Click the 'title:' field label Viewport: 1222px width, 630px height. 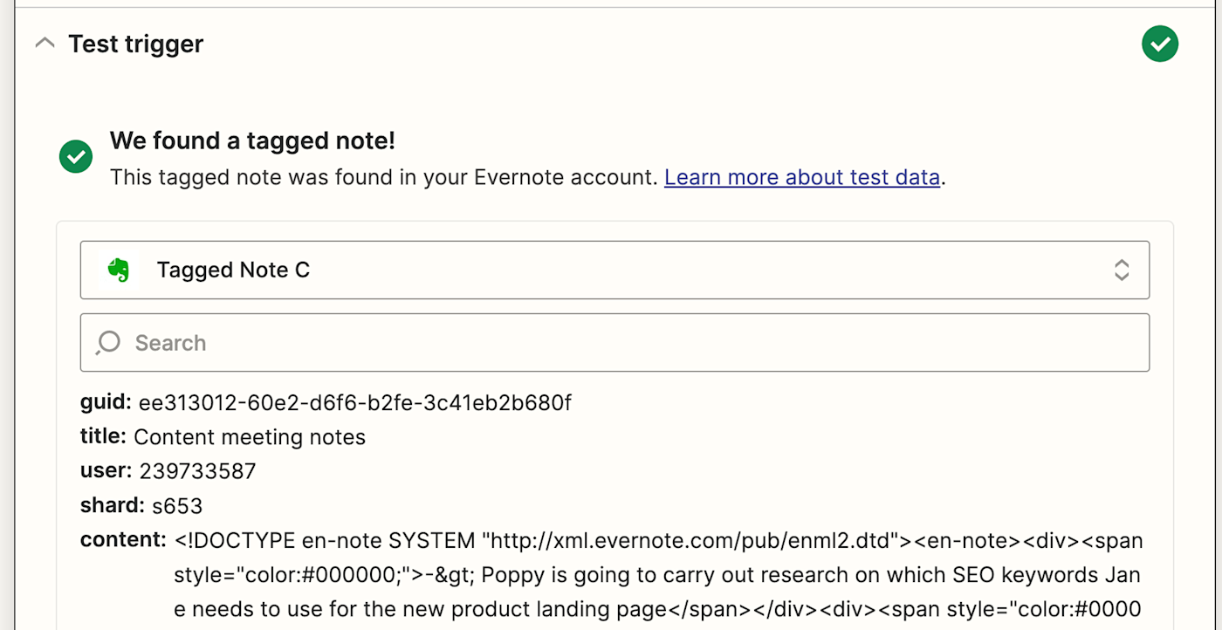coord(103,436)
